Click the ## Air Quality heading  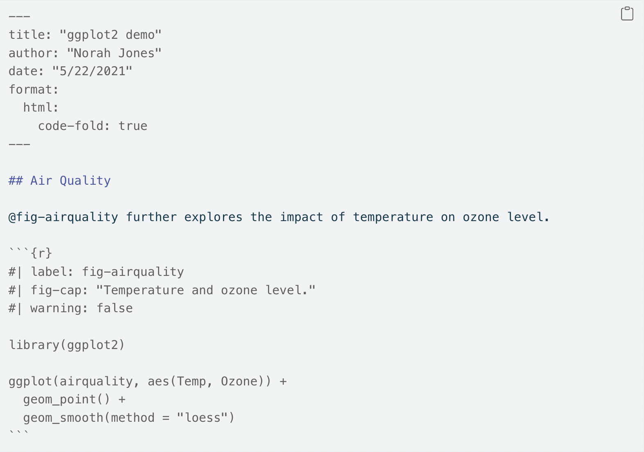[60, 181]
